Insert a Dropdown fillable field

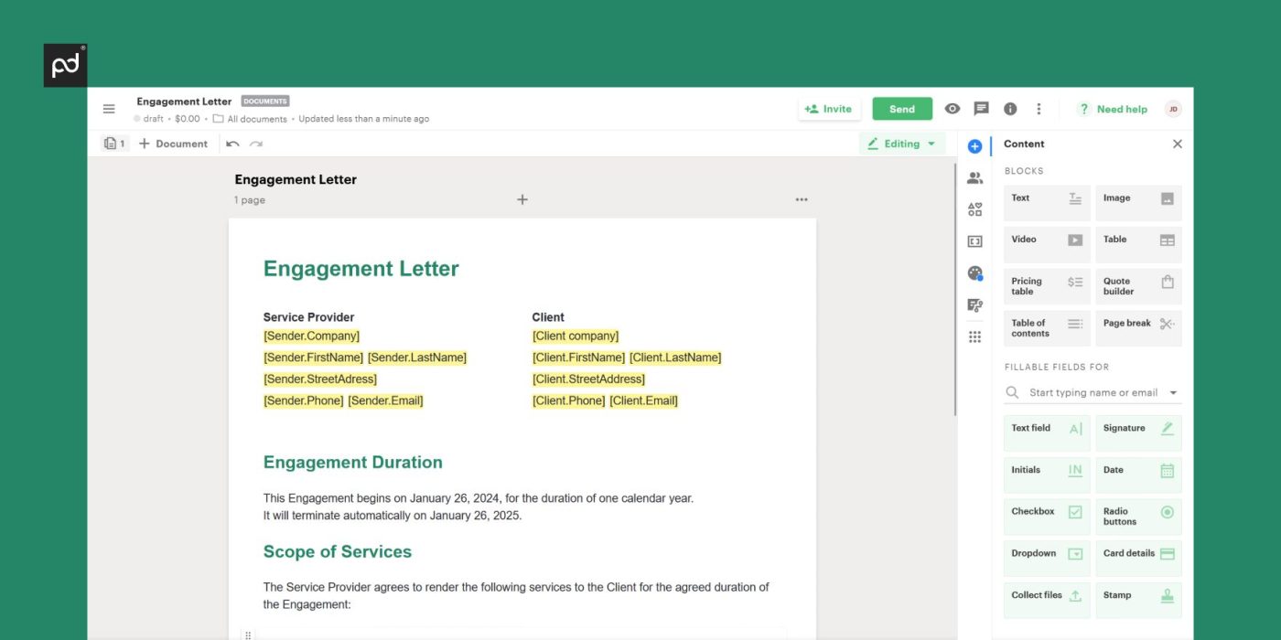(x=1046, y=559)
